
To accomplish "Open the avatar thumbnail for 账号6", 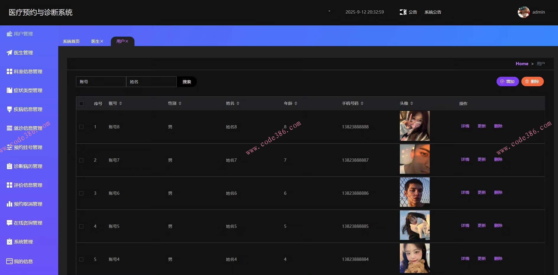I will pos(415,192).
